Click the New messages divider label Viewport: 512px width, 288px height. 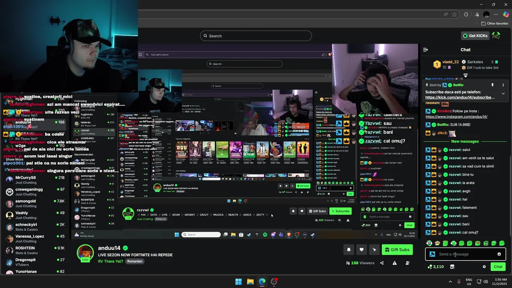[465, 141]
